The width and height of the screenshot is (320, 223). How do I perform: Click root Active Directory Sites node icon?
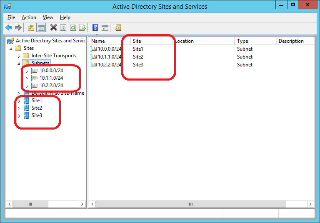point(10,41)
